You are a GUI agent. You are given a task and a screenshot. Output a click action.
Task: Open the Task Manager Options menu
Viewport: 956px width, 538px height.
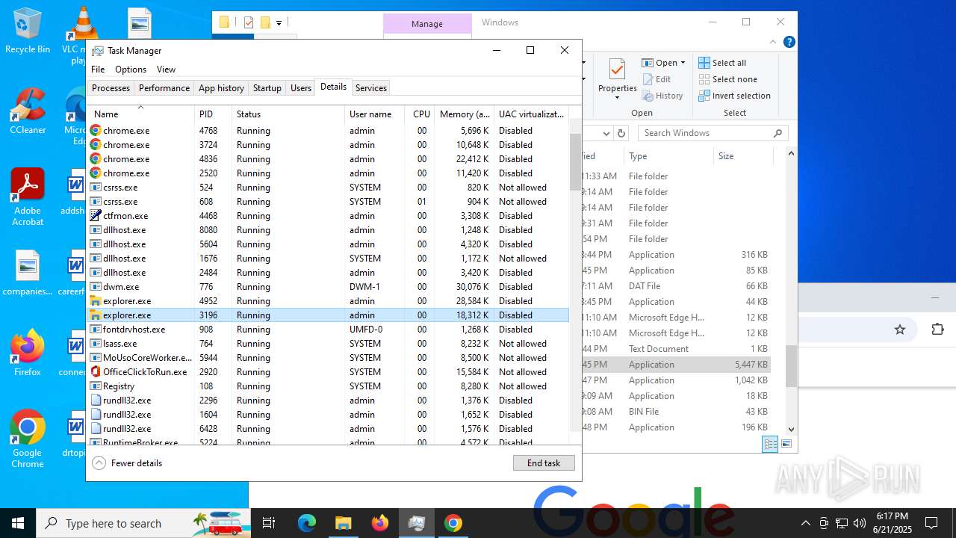click(131, 69)
